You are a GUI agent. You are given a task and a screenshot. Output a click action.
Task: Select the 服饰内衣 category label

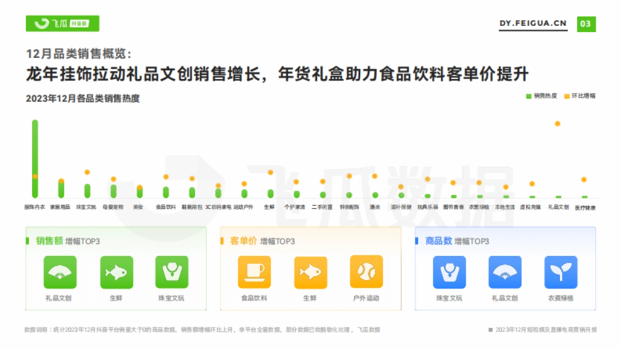[x=35, y=206]
